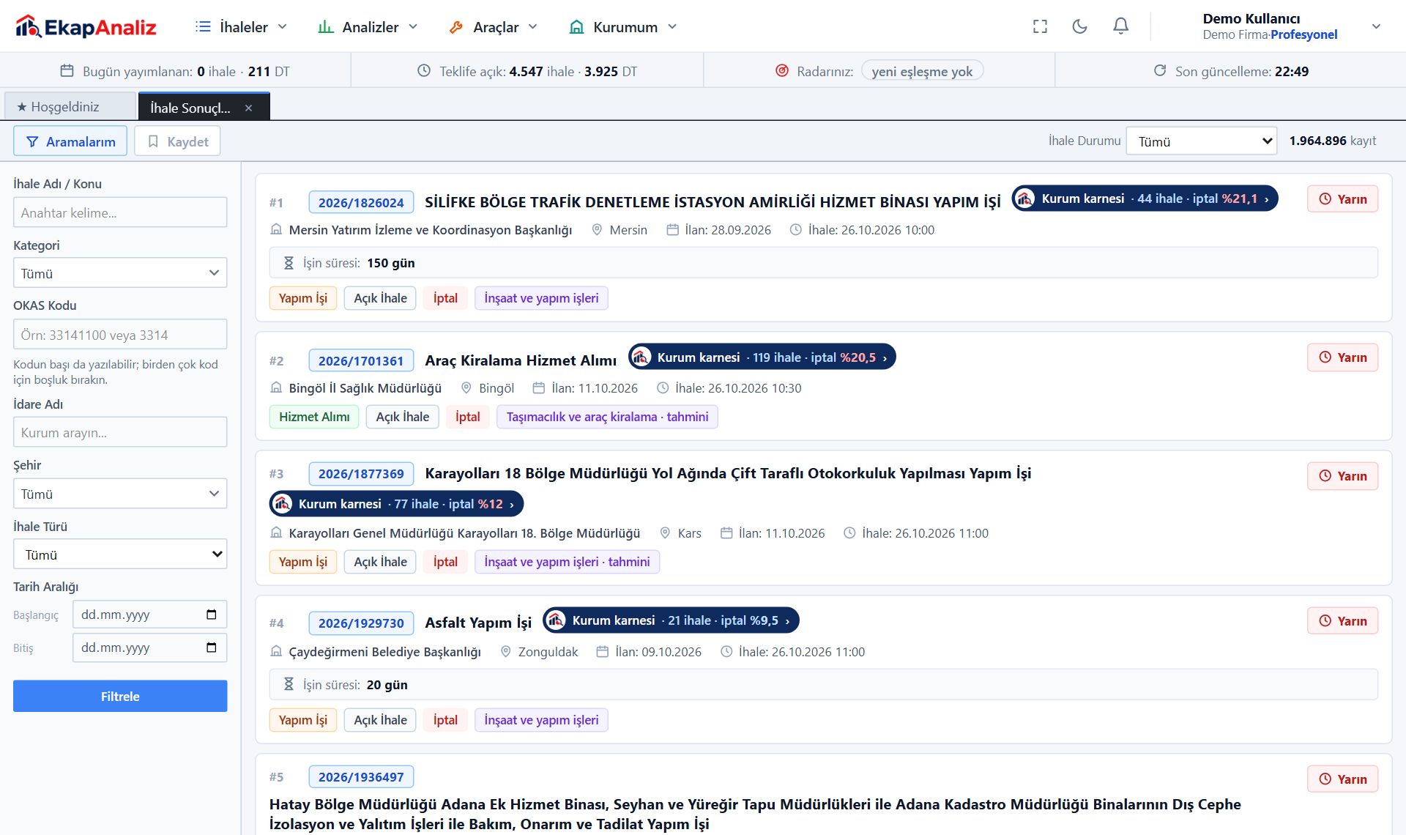The image size is (1406, 835).
Task: Open tender number 2026/1826024
Action: tap(361, 202)
